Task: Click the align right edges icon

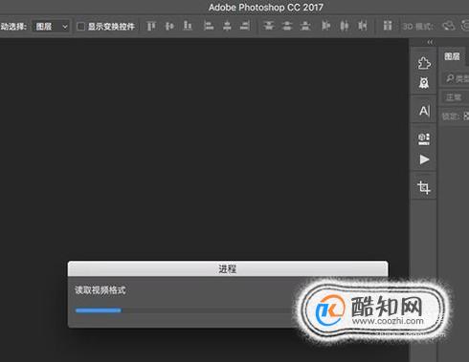Action: coord(245,26)
